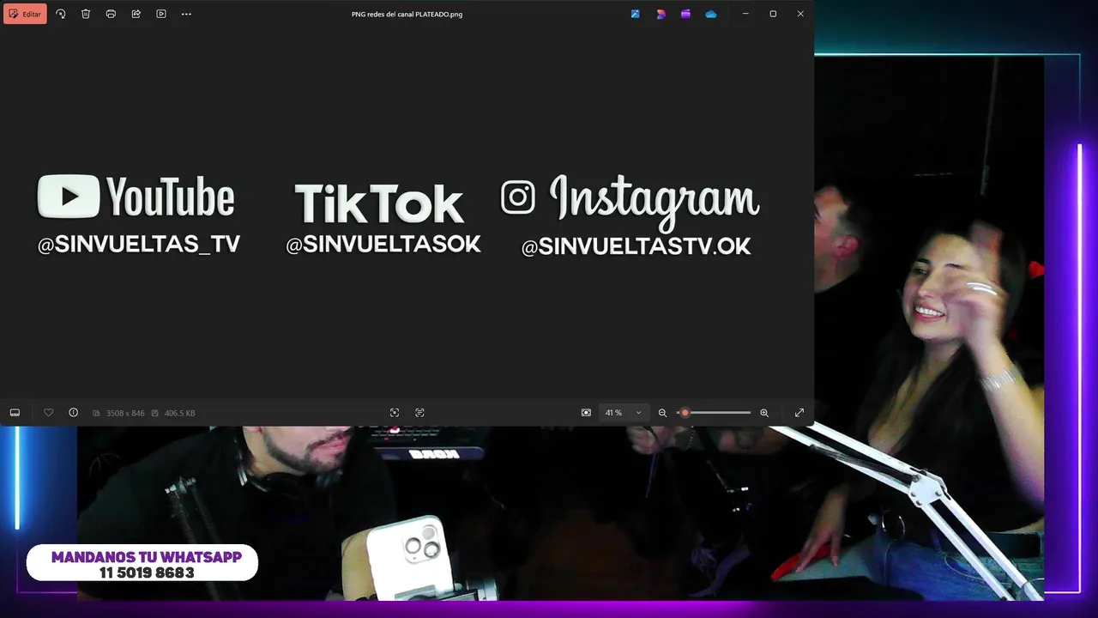
Task: Click the TikTok logo in the image
Action: (x=379, y=204)
